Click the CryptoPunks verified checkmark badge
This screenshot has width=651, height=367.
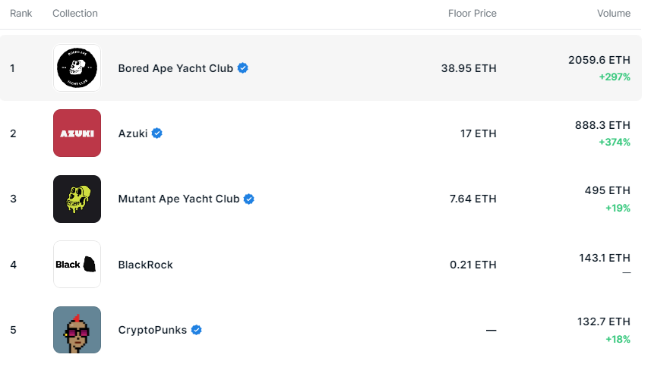[196, 330]
